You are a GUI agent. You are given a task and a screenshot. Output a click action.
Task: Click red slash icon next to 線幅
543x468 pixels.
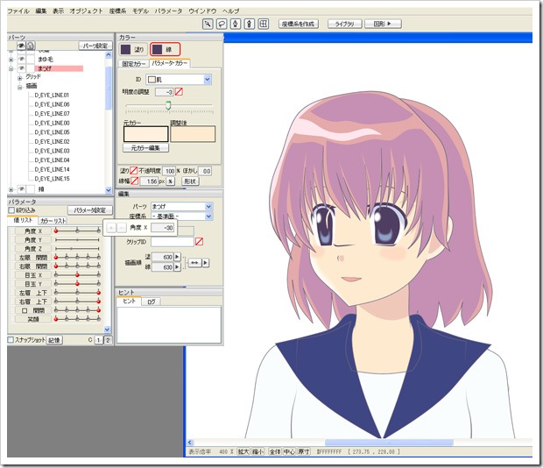click(135, 181)
